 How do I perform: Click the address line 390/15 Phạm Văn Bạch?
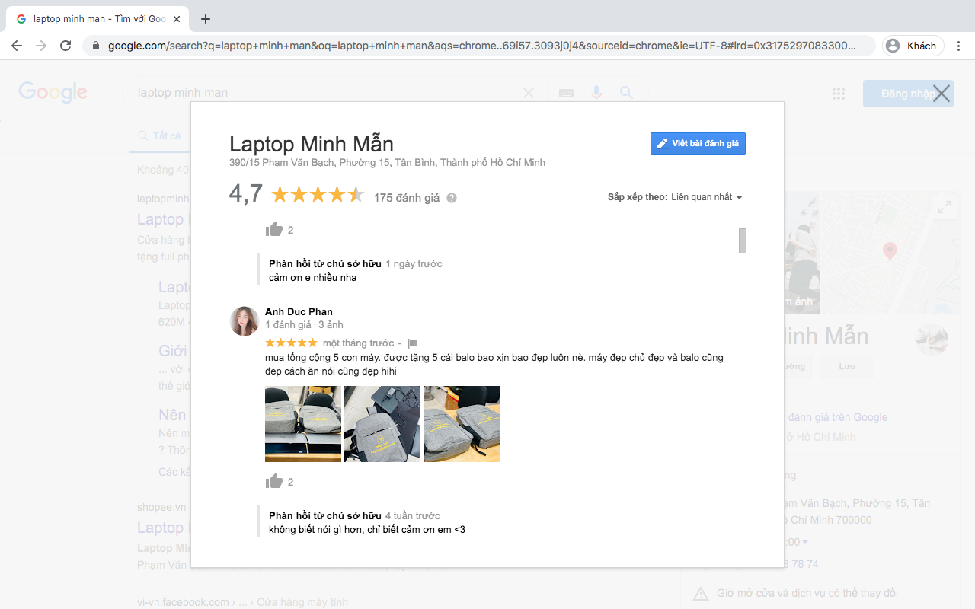pos(387,163)
